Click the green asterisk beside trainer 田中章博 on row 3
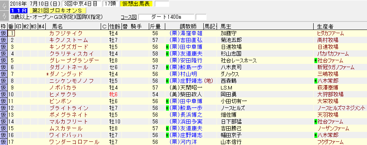 point(167,47)
